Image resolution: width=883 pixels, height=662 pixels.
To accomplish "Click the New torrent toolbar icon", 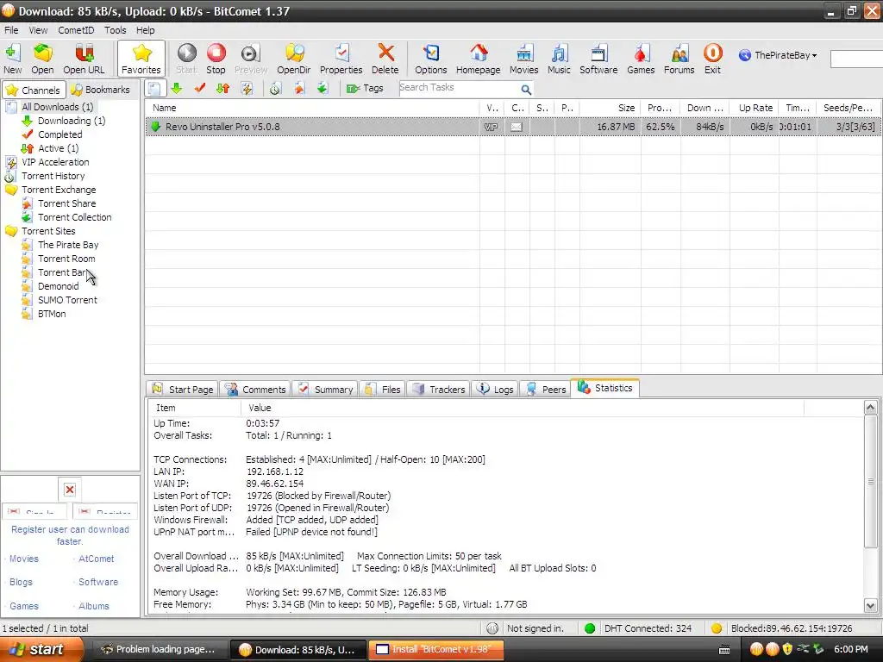I will coord(12,59).
